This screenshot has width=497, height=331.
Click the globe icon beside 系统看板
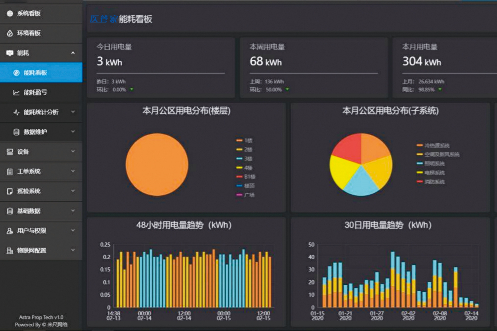tap(10, 13)
